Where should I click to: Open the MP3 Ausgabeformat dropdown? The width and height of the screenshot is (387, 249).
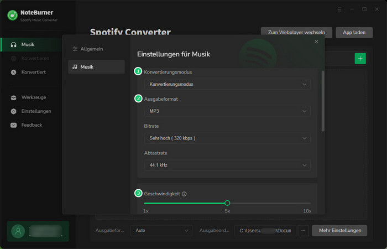[227, 111]
